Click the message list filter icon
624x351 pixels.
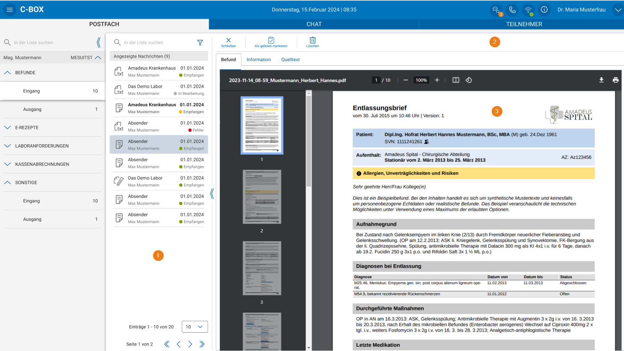coord(200,42)
